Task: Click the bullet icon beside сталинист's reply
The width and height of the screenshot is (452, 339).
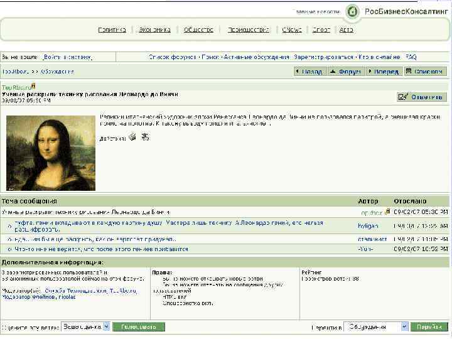Action: (x=10, y=239)
